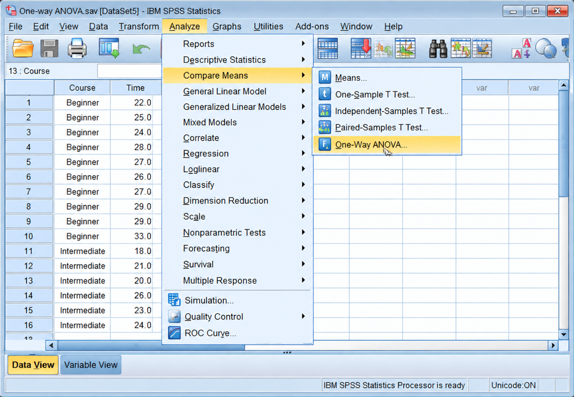Image resolution: width=574 pixels, height=397 pixels.
Task: Click the Time cell showing 33.0
Action: coord(136,236)
